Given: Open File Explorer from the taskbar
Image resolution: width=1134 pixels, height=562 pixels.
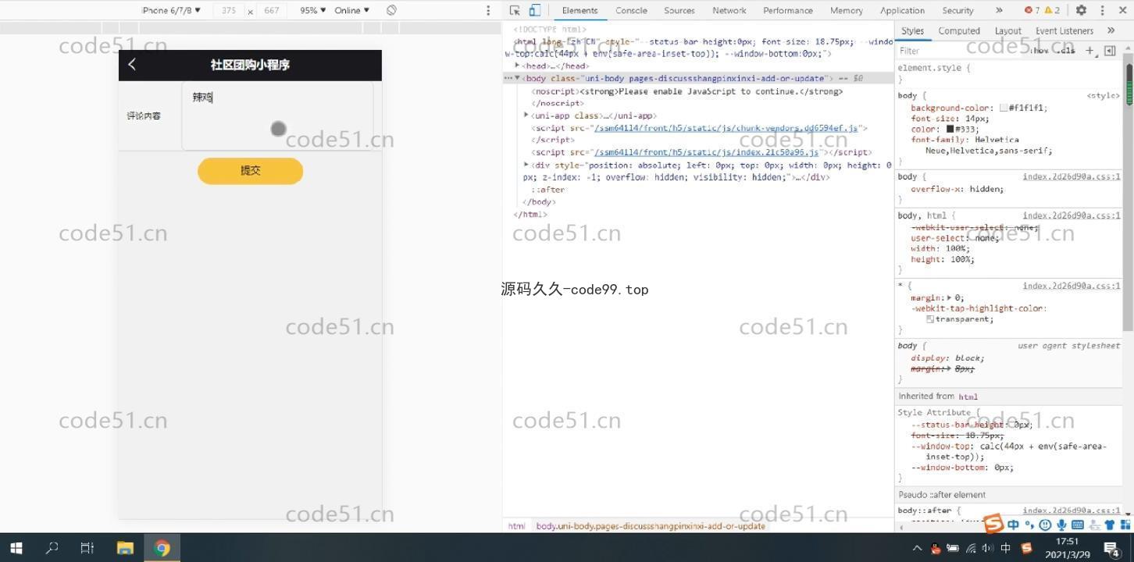Looking at the screenshot, I should (125, 548).
